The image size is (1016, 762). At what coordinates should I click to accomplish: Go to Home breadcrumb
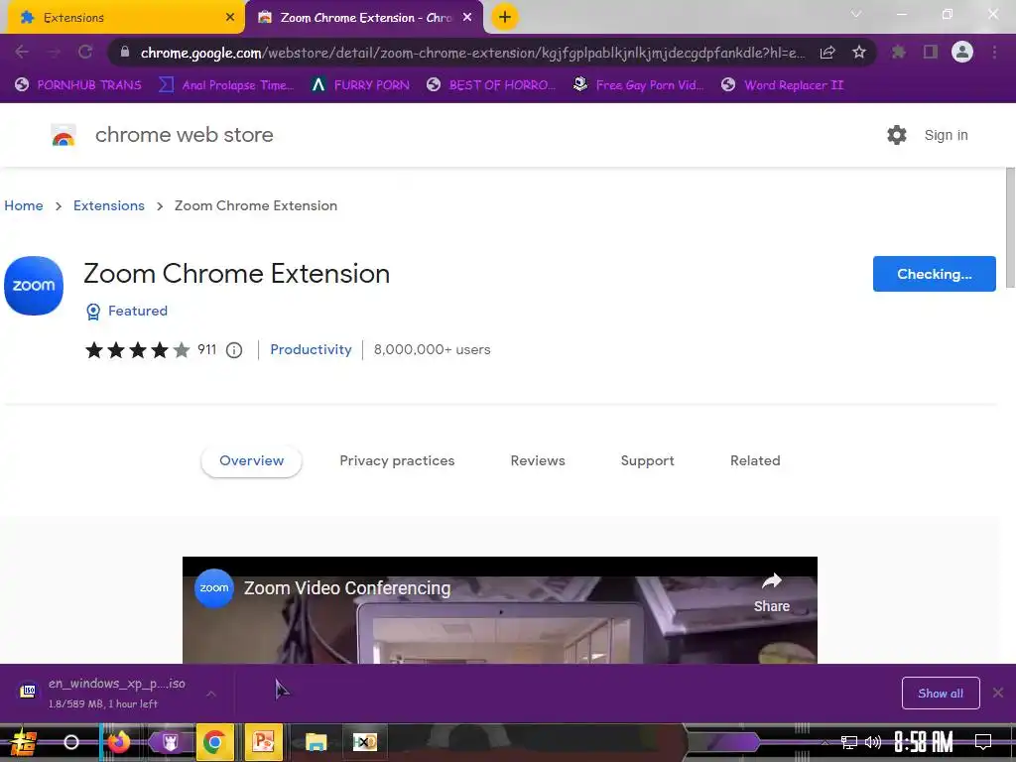coord(24,205)
